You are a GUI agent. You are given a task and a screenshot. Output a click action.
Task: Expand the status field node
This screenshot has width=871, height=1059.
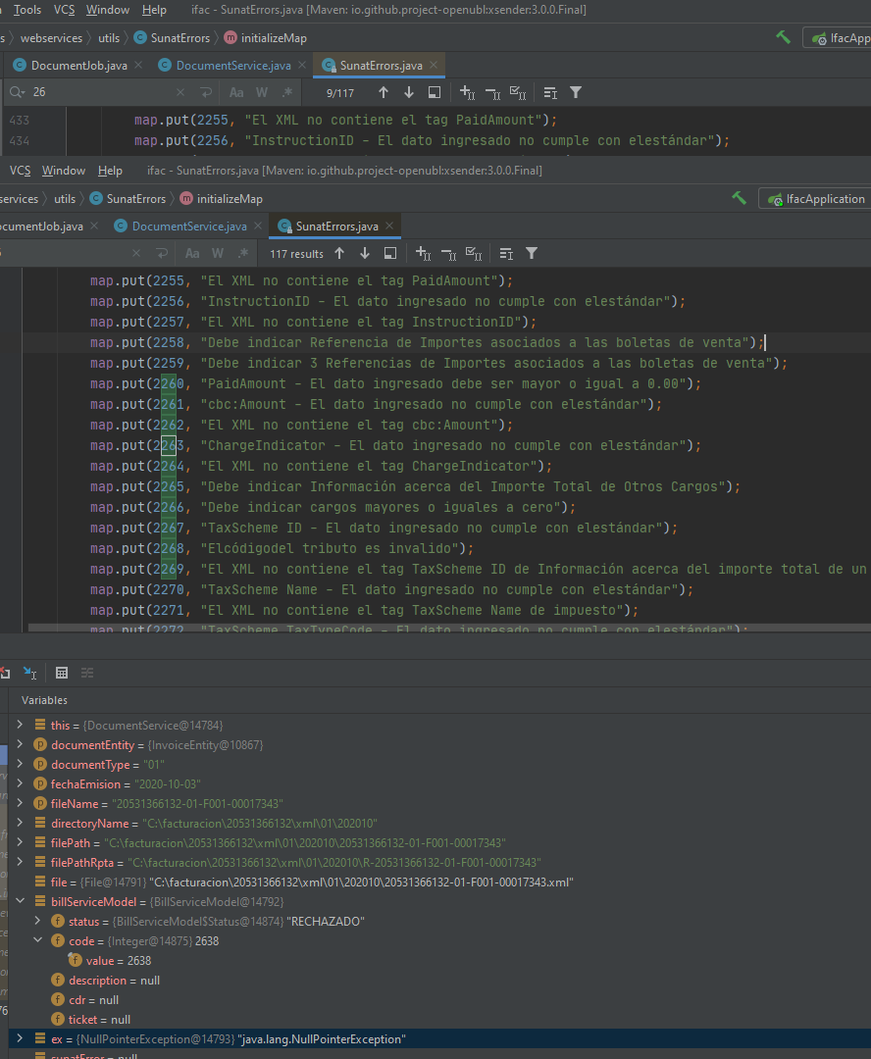tap(38, 921)
